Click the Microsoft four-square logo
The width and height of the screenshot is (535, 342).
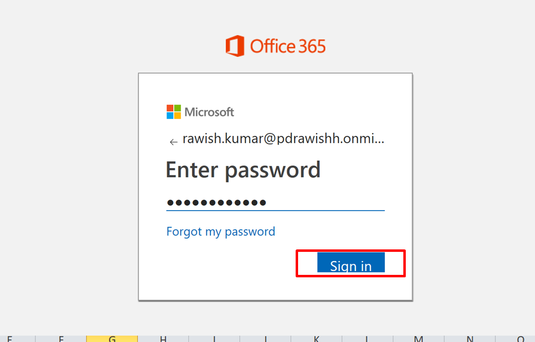point(173,112)
